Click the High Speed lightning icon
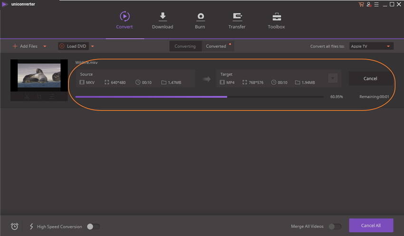 (31, 226)
